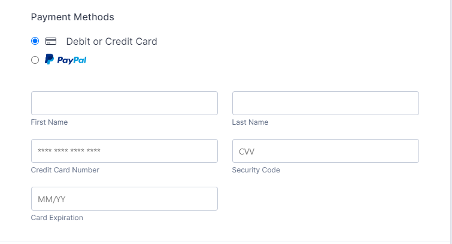Click the "Payment Methods" heading
The height and width of the screenshot is (244, 452).
(72, 17)
